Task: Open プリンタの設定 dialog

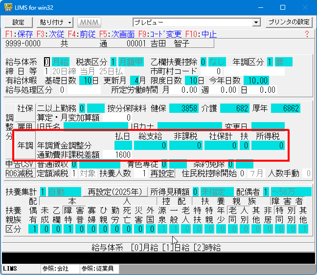Action: pos(289,22)
